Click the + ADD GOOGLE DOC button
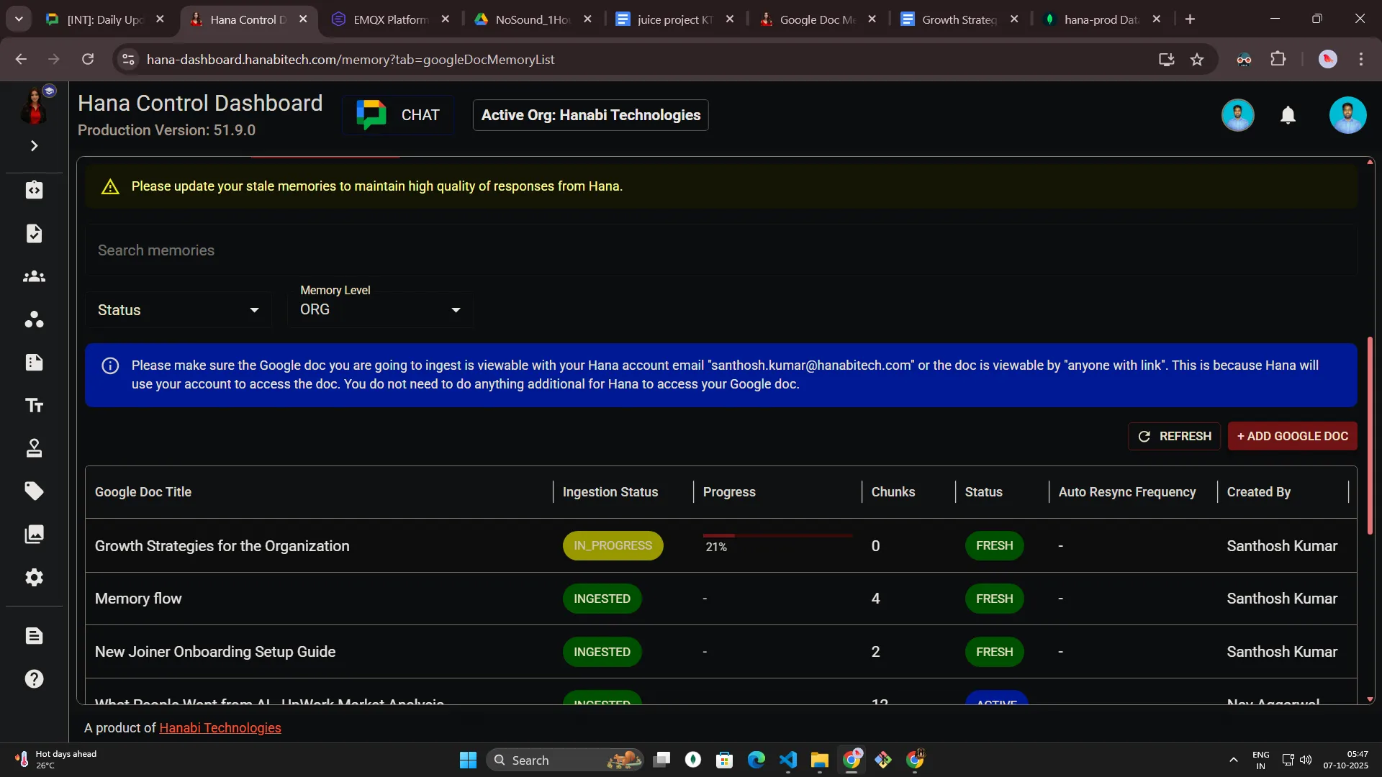This screenshot has width=1382, height=777. 1292,436
